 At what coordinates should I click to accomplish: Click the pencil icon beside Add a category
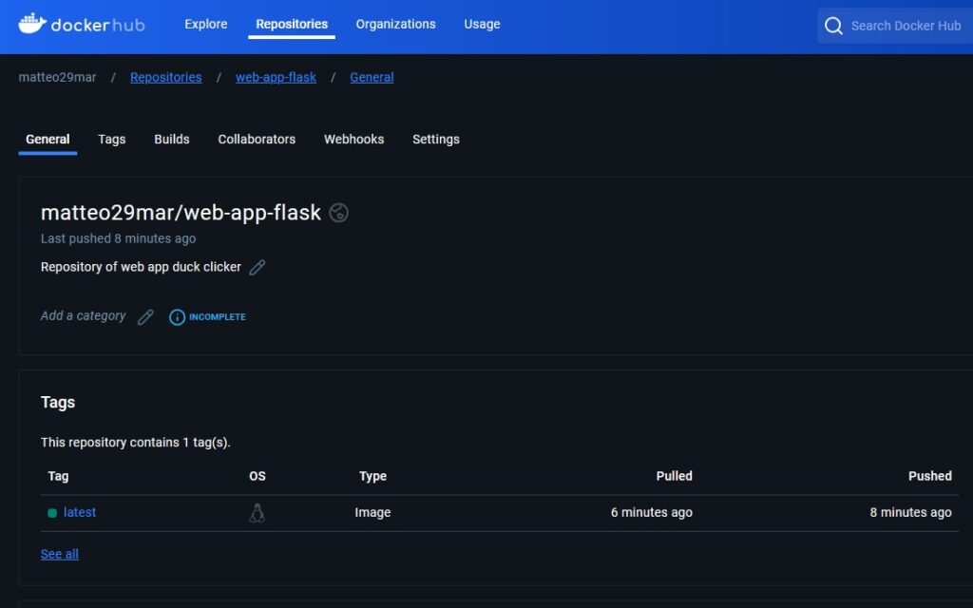(x=145, y=317)
